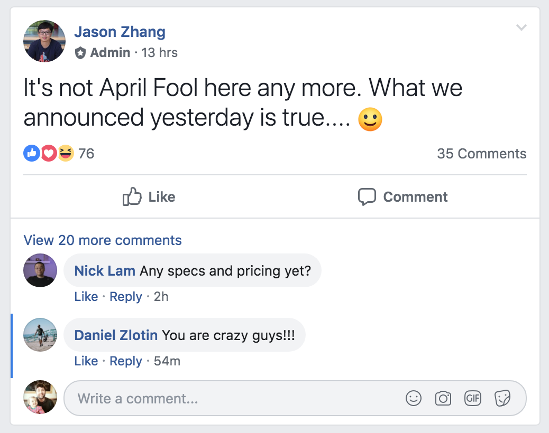Open Daniel Zlotin's name link
Screen dimensions: 549x433
[x=116, y=335]
